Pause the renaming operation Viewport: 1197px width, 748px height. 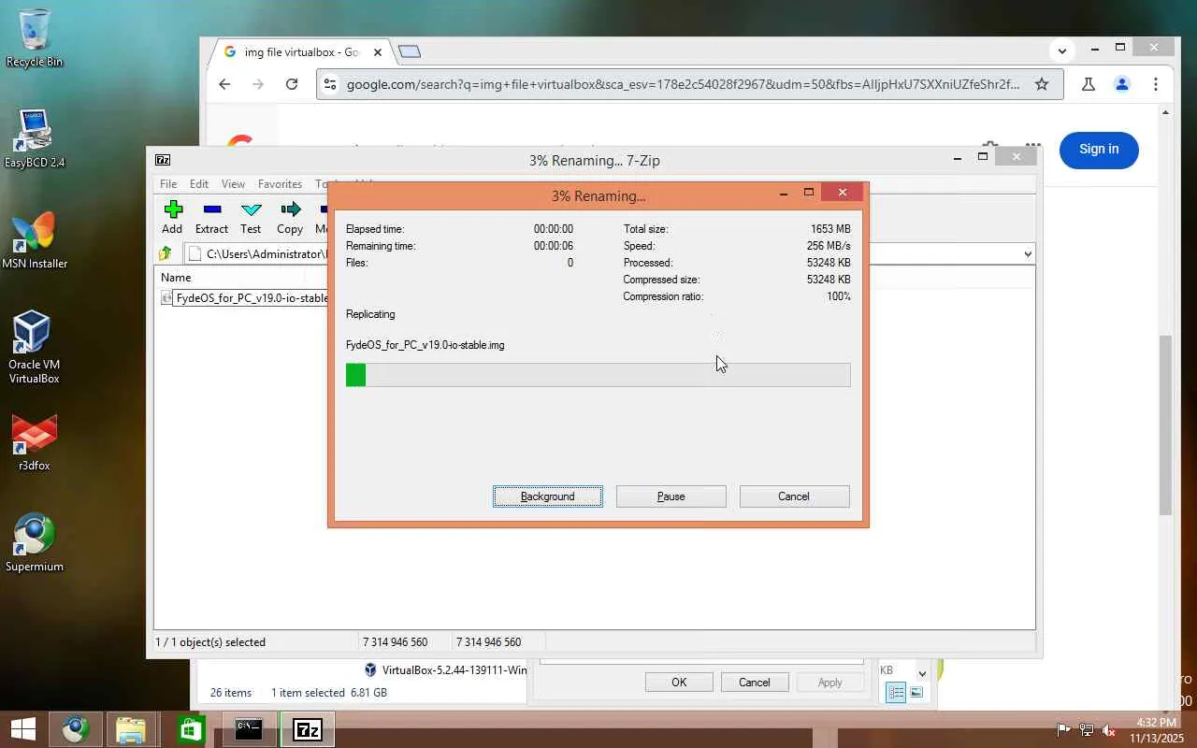(x=671, y=496)
